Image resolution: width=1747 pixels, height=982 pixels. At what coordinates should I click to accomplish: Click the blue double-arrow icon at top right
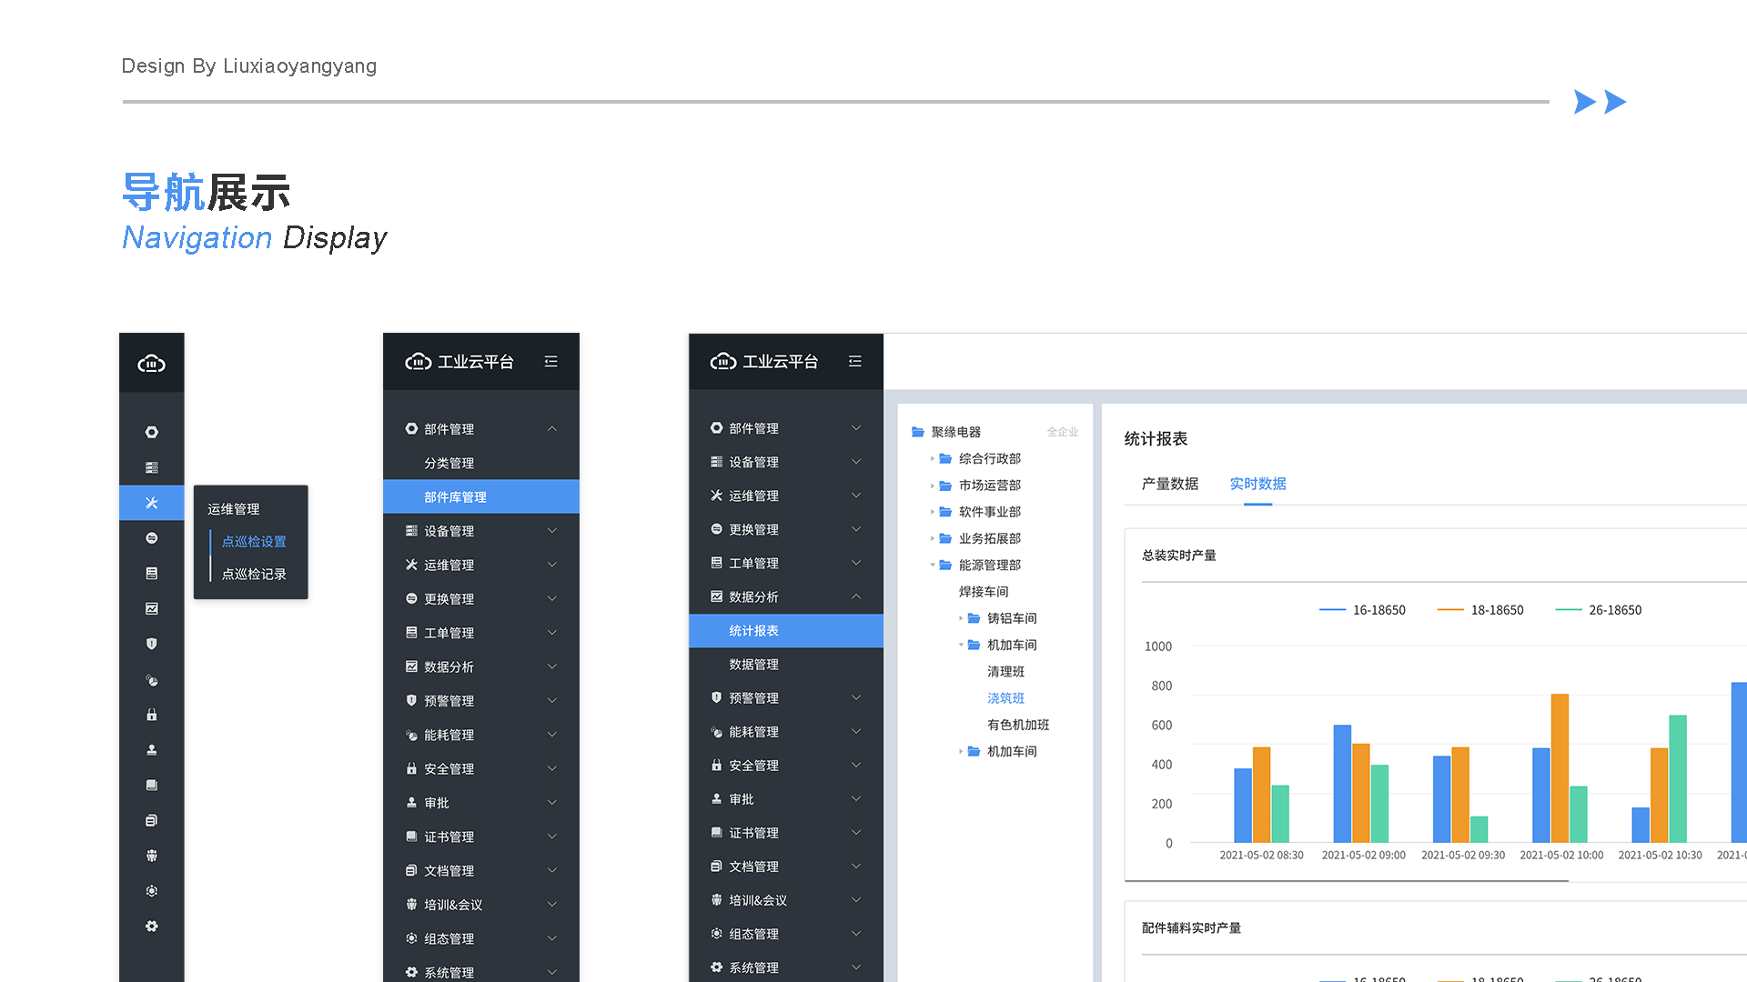[1600, 102]
